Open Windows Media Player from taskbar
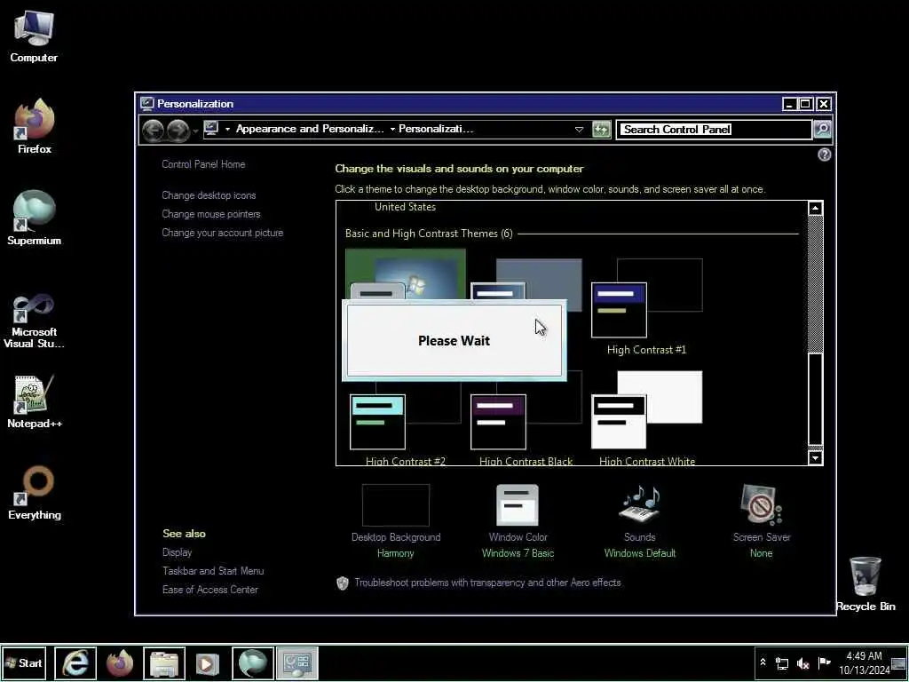Viewport: 909px width, 682px height. click(208, 662)
